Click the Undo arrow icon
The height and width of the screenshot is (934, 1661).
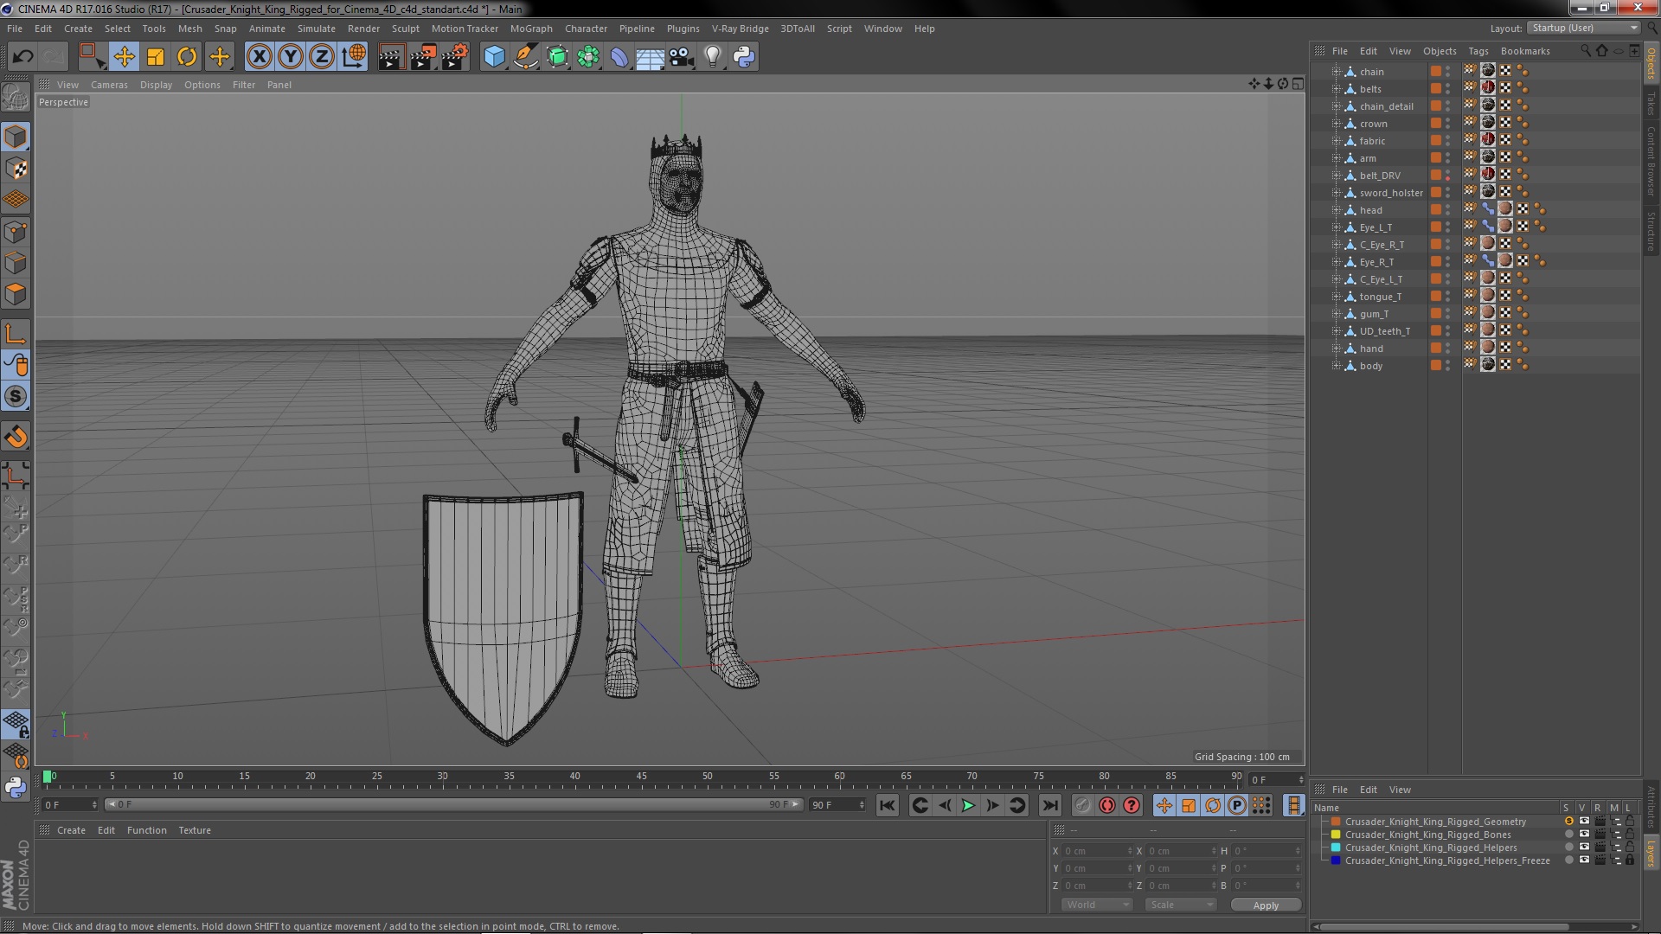tap(23, 57)
